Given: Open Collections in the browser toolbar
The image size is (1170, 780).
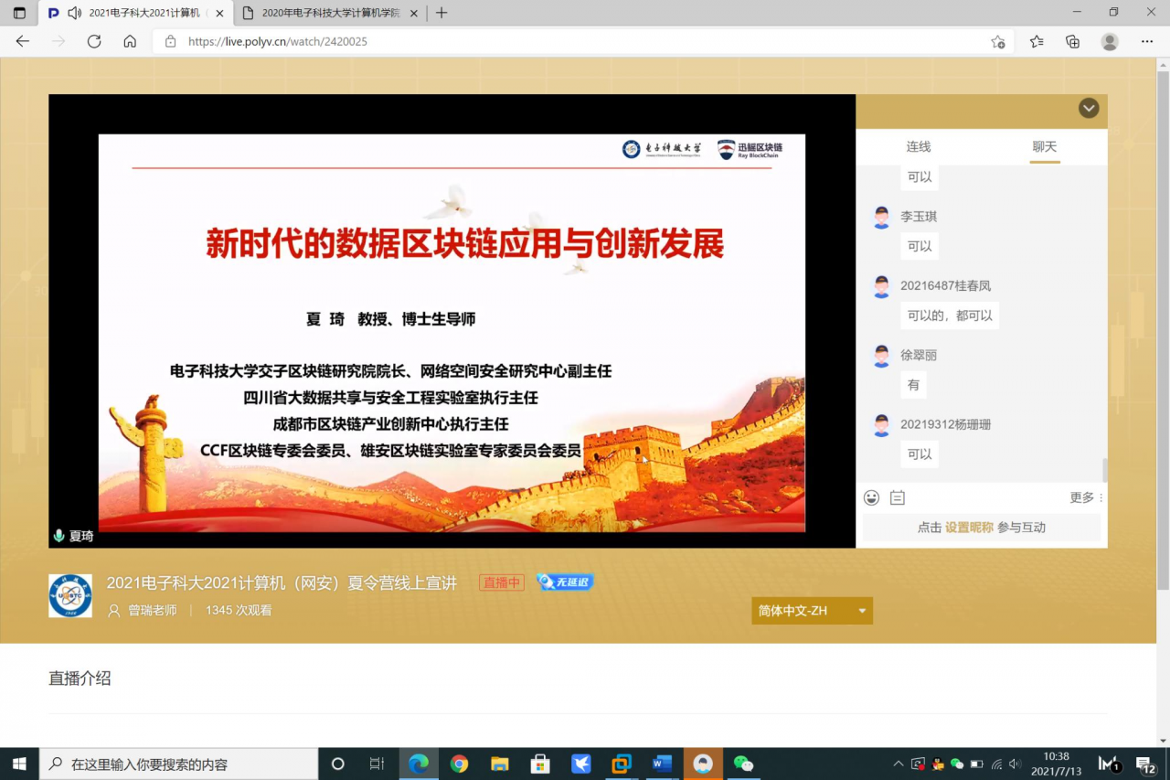Looking at the screenshot, I should pos(1036,41).
